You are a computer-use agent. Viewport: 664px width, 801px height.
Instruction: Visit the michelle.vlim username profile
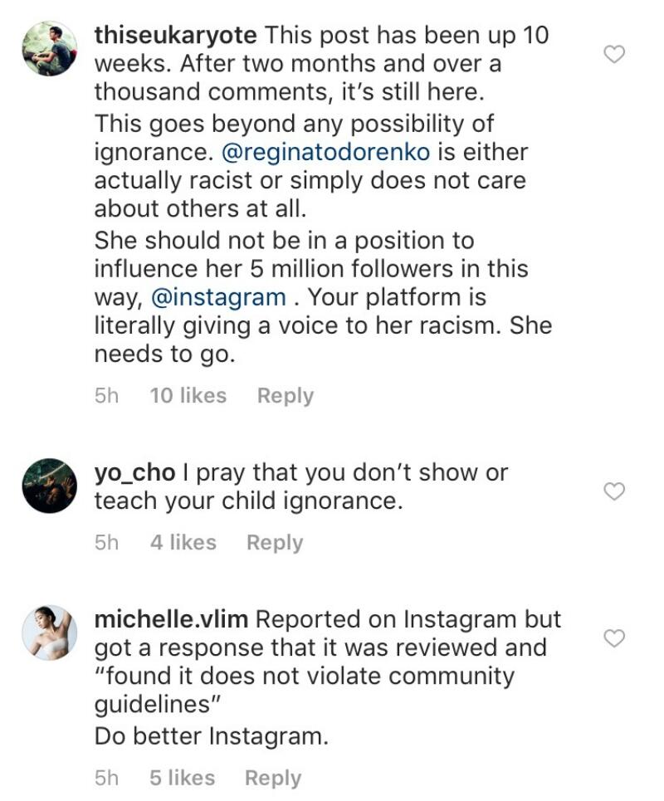click(x=172, y=620)
